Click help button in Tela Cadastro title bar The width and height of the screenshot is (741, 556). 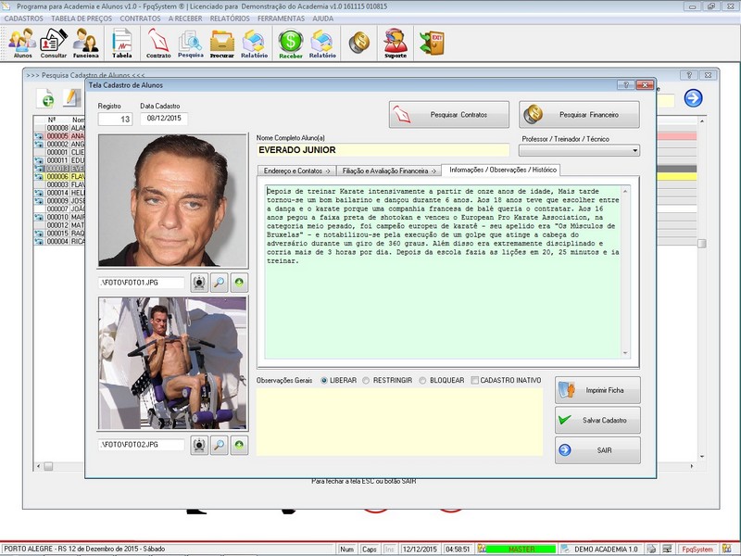(626, 85)
